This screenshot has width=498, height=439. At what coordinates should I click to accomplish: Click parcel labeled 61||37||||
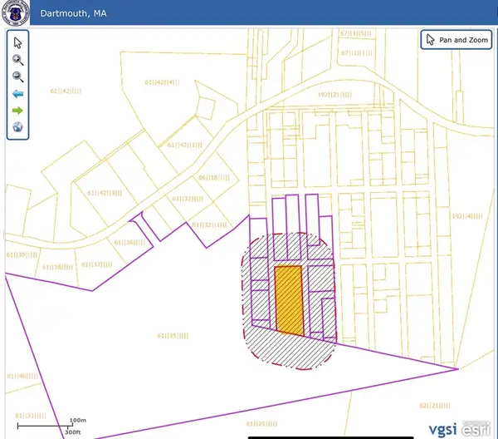[96, 264]
